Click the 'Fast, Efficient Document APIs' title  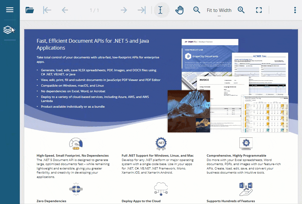(x=92, y=44)
